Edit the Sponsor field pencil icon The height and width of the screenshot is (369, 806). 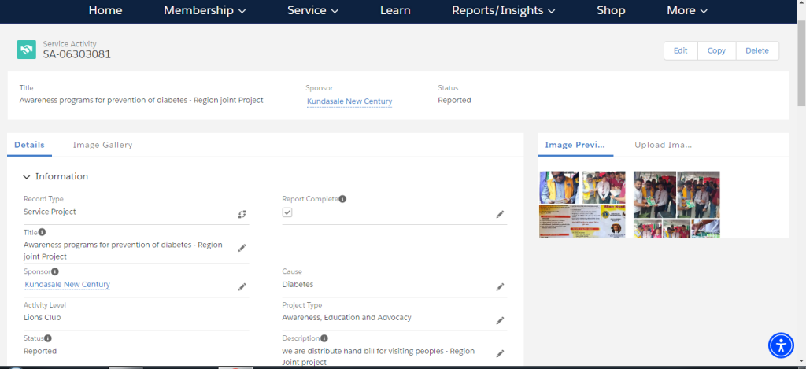pyautogui.click(x=242, y=286)
